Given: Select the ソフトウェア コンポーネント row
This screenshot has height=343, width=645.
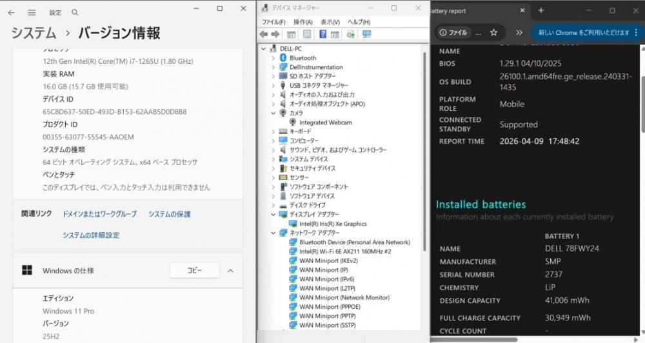Looking at the screenshot, I should click(x=319, y=187).
